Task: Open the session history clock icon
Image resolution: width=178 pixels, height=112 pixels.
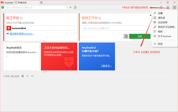Action: tap(161, 7)
